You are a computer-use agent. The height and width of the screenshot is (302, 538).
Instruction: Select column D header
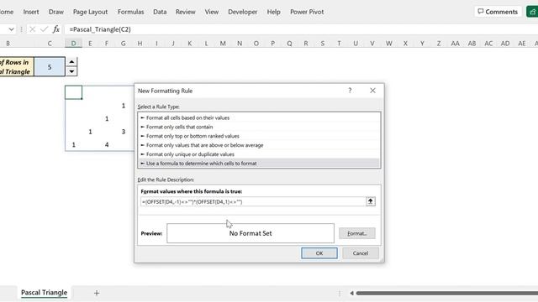click(x=73, y=44)
